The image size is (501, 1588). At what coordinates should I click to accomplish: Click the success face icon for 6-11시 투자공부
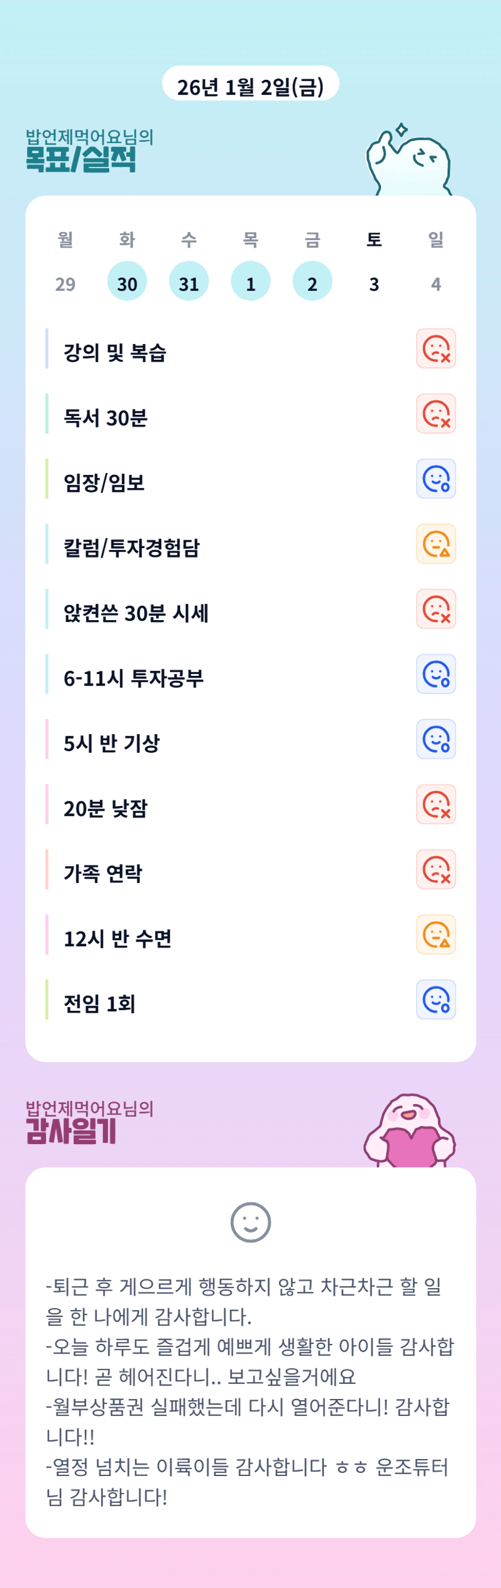click(436, 675)
